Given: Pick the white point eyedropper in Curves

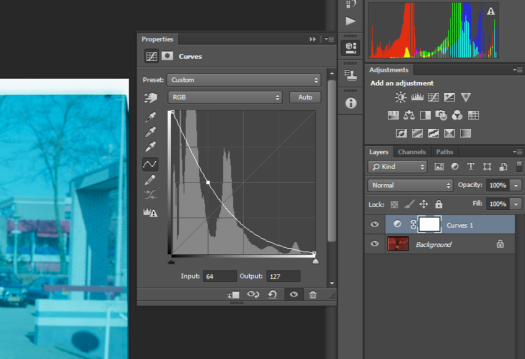Looking at the screenshot, I should (x=150, y=147).
